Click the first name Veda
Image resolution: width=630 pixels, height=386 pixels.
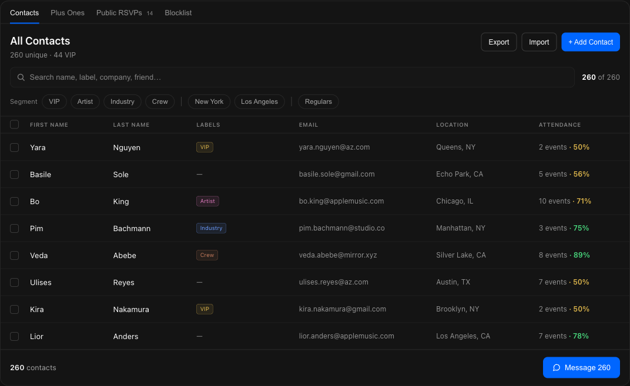[39, 256]
